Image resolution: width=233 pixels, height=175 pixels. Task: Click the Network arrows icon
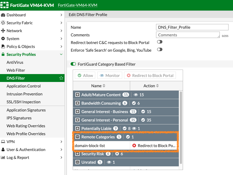click(3, 31)
